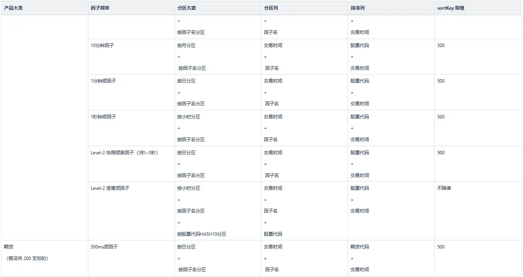The height and width of the screenshot is (277, 523).
Task: Select the 10分钟因子 row label
Action: coord(102,45)
